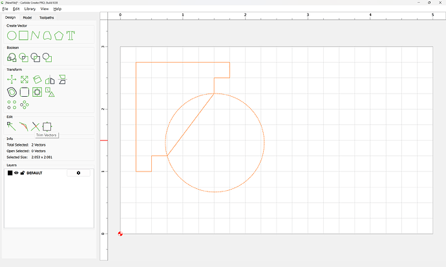
Task: Switch to the Toolpaths tab
Action: (x=47, y=17)
